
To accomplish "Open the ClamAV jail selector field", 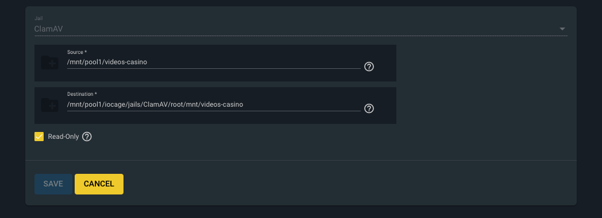I will coord(300,29).
